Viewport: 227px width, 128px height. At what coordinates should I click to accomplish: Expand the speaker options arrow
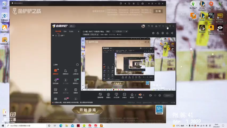click(144, 95)
